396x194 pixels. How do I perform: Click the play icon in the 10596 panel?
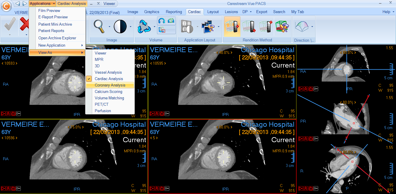tap(3, 188)
